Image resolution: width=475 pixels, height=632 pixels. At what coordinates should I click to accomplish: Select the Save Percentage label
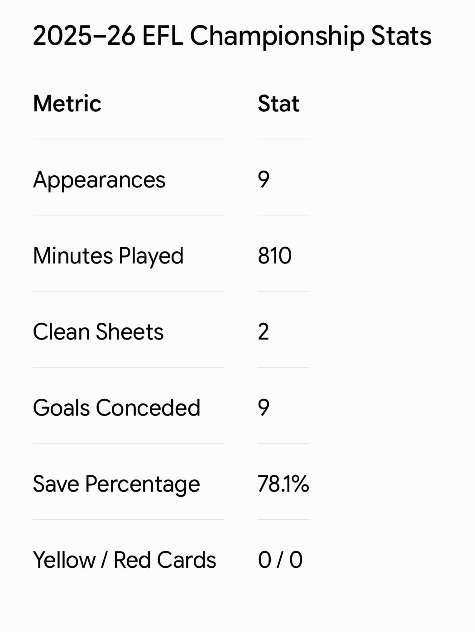(116, 485)
